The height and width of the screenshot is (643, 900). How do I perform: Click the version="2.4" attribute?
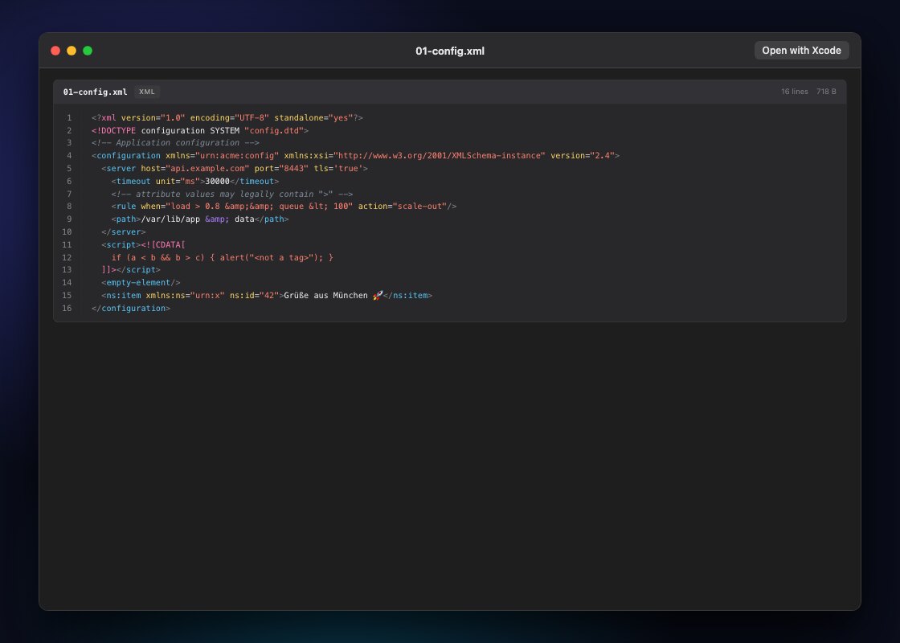582,156
